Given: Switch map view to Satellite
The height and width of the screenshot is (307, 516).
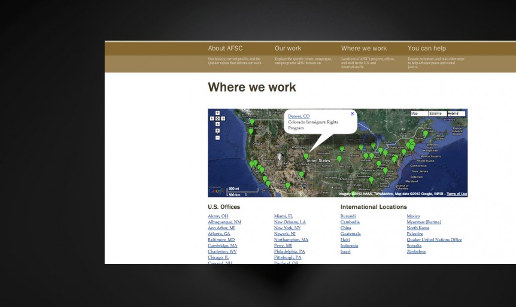Looking at the screenshot, I should 438,114.
